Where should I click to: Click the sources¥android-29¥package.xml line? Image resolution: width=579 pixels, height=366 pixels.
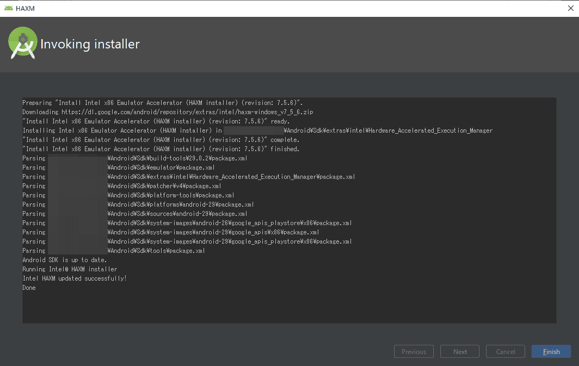click(135, 214)
